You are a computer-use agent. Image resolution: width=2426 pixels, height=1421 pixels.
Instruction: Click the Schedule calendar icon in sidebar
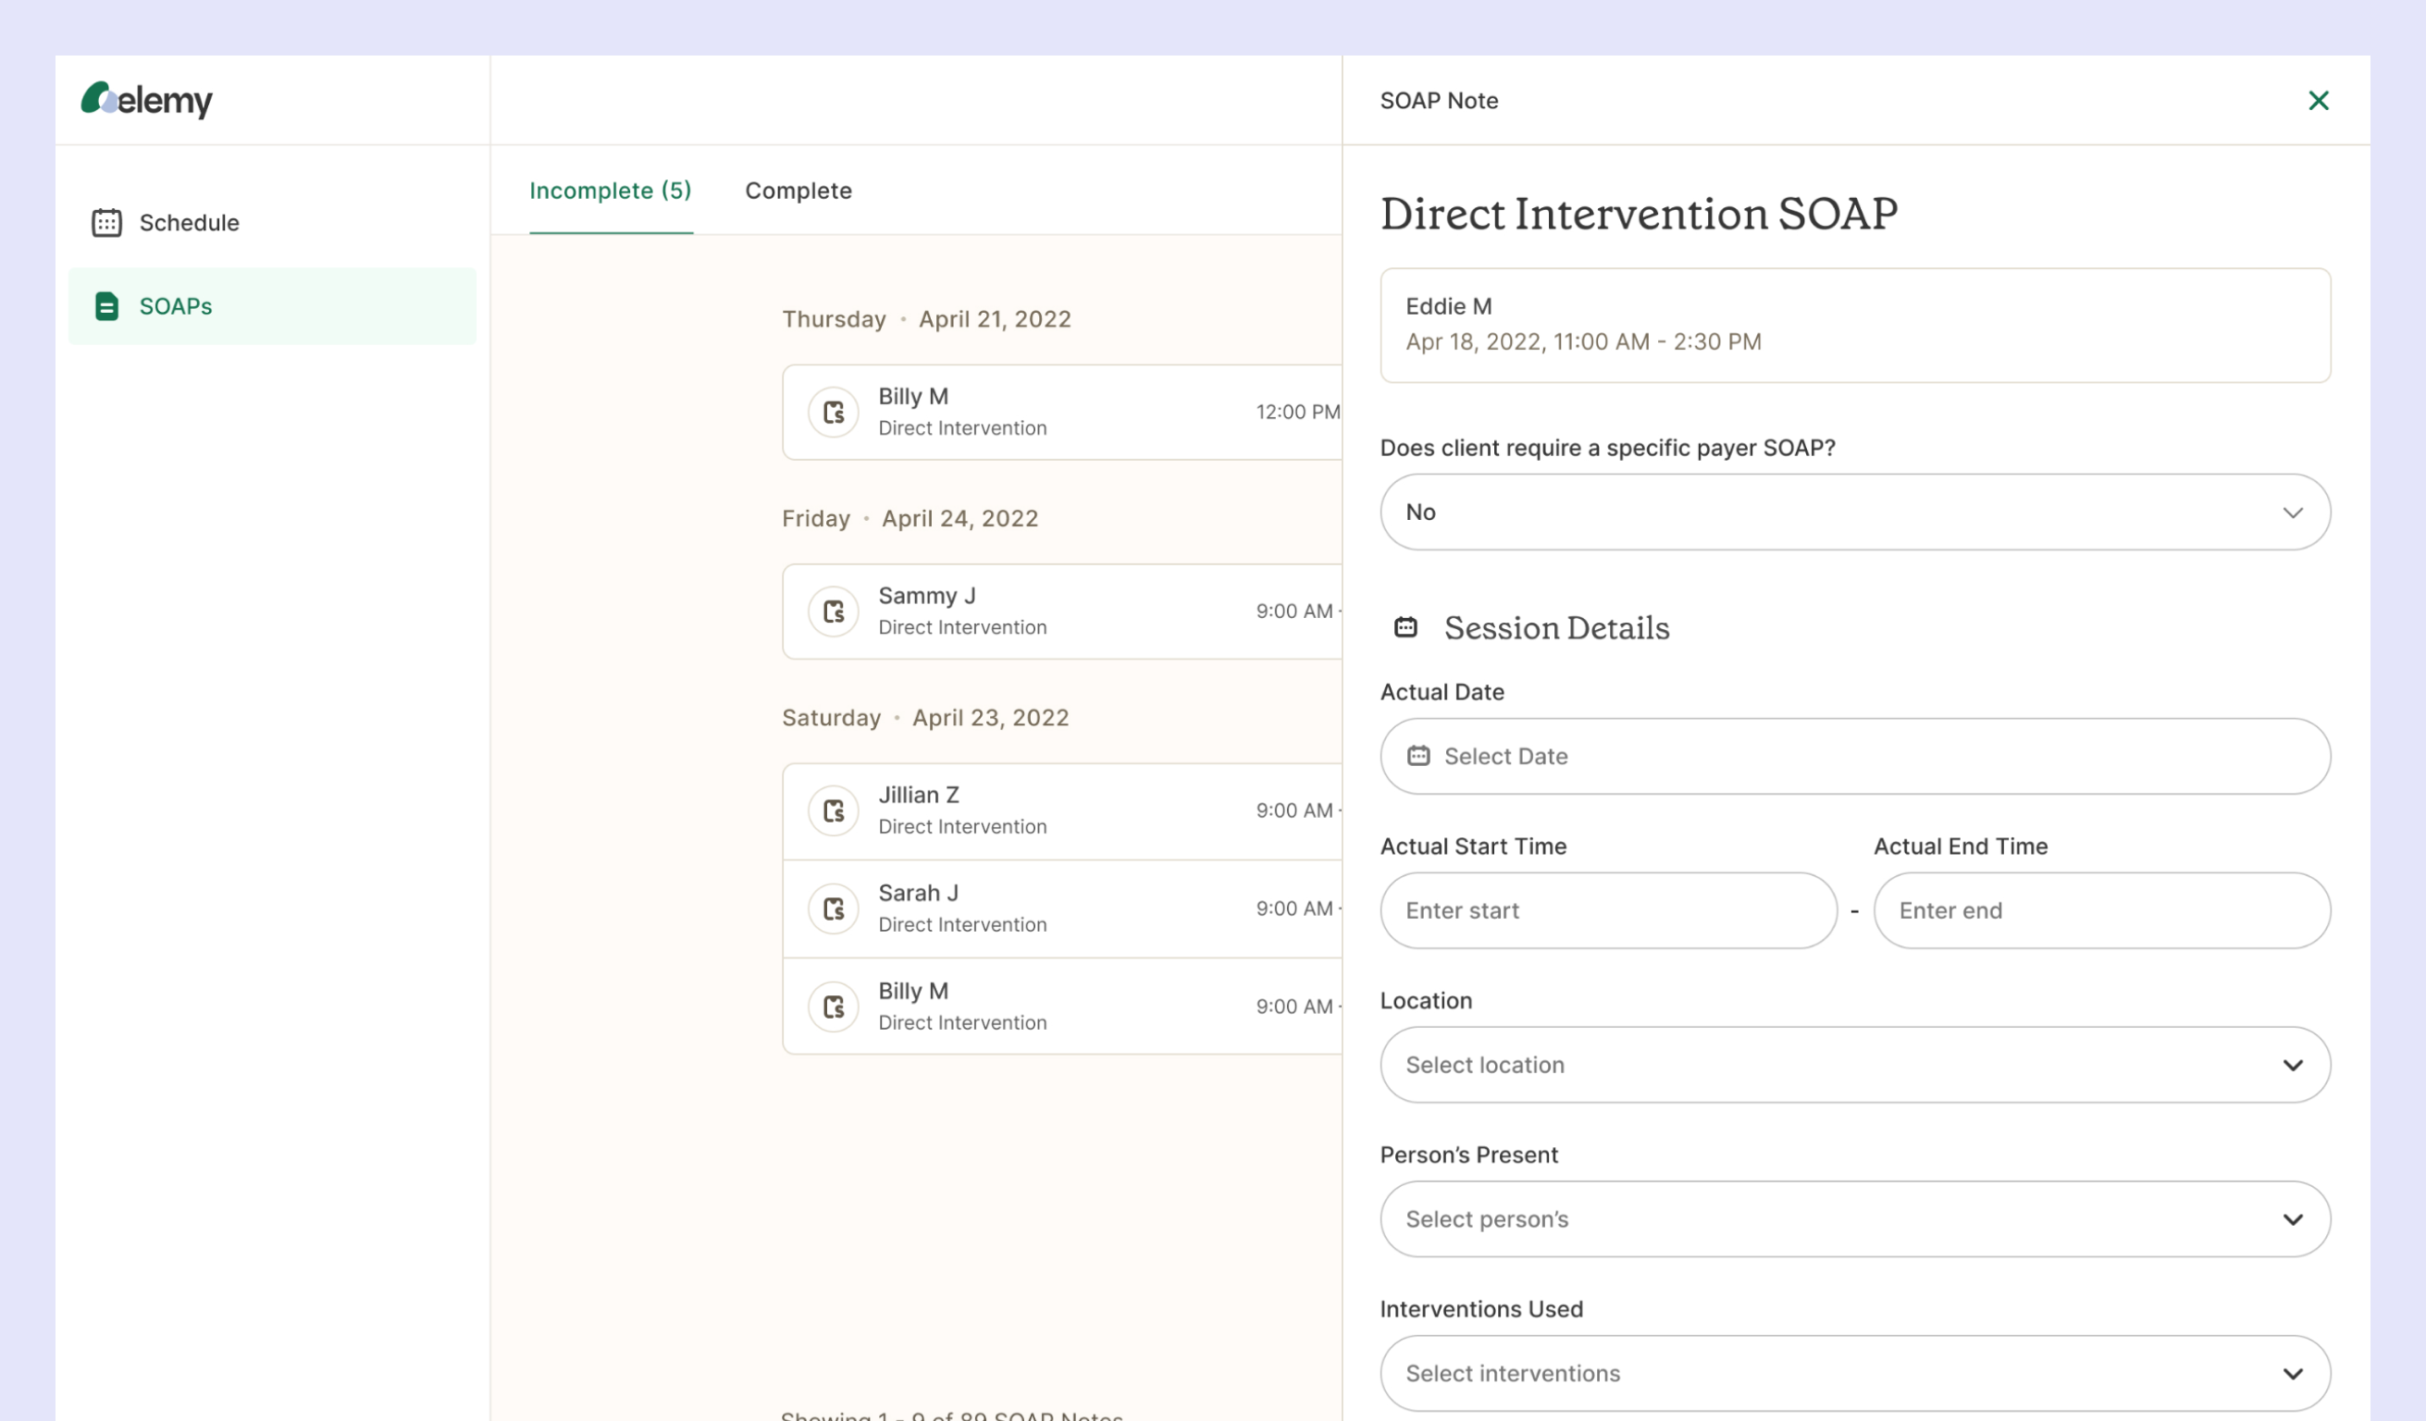tap(105, 222)
